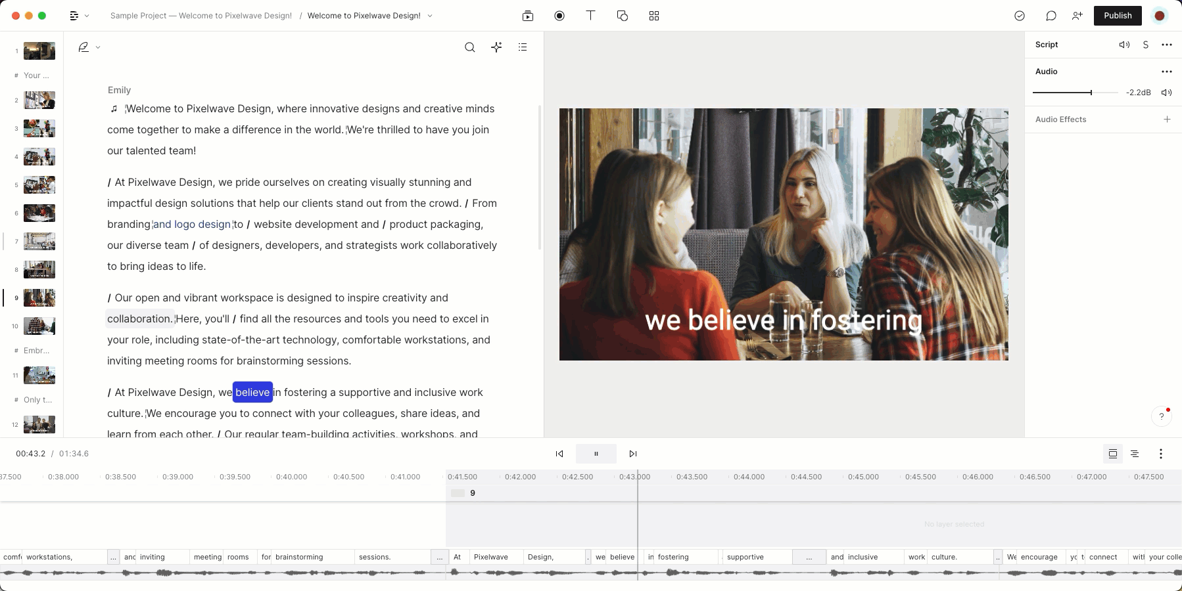Select 'Only t...' chapter marker in sidebar
Image resolution: width=1182 pixels, height=591 pixels.
pyautogui.click(x=37, y=400)
